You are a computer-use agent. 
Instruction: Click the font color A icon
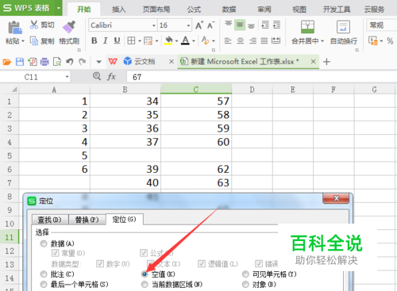point(186,40)
